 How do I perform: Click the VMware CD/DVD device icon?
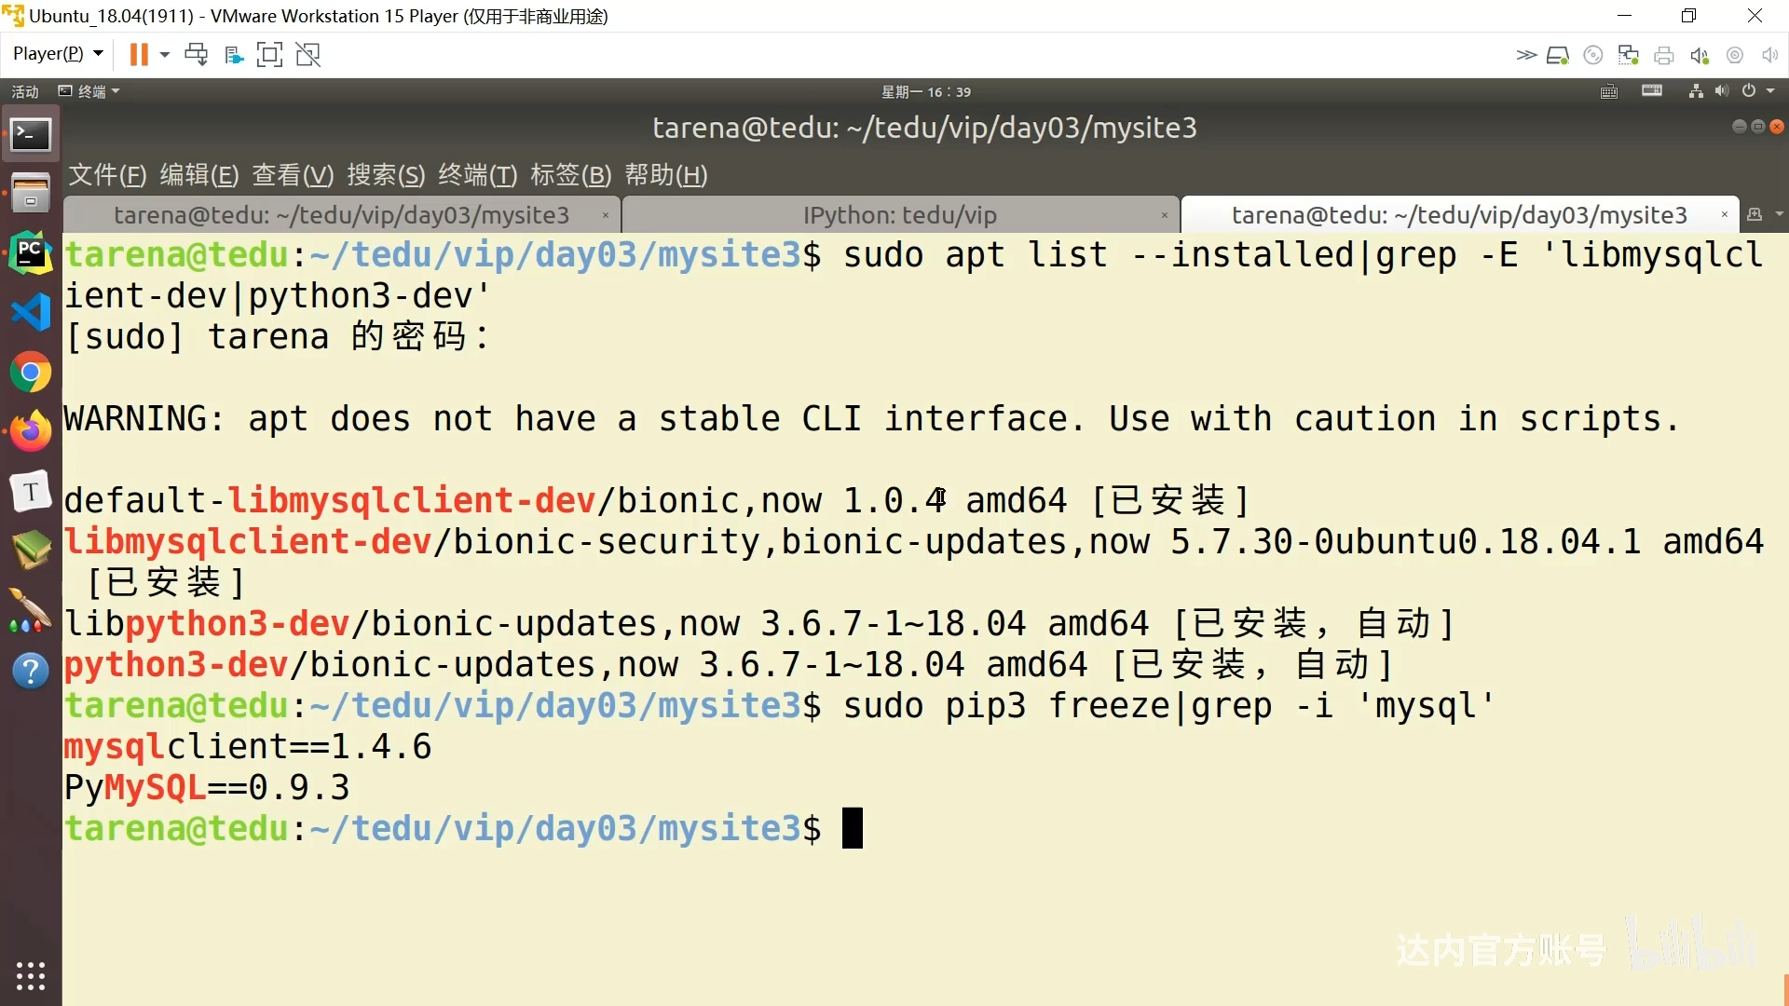pyautogui.click(x=1593, y=55)
